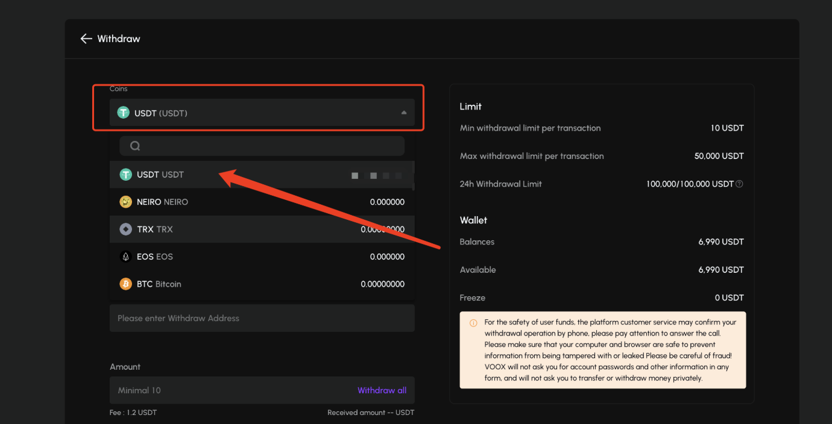
Task: Select USDT USDT from the coin list
Action: [262, 175]
